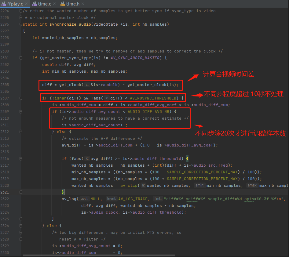The width and height of the screenshot is (289, 257).
Task: Click the time.h header file icon
Action: click(x=62, y=4)
